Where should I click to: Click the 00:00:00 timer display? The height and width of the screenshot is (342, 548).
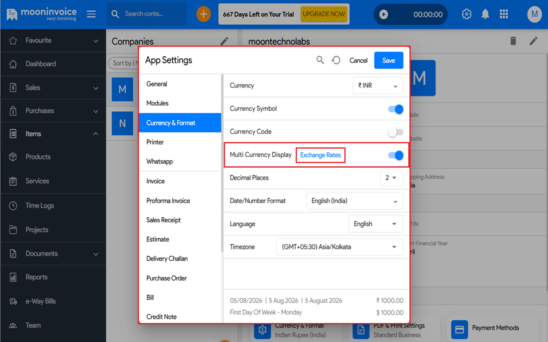[428, 14]
